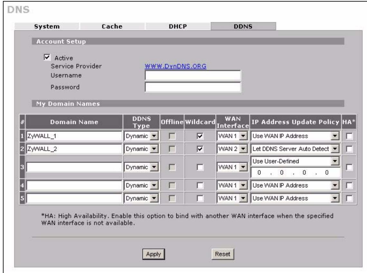
Task: Click the ZyWALL_2 domain name field
Action: coord(74,149)
